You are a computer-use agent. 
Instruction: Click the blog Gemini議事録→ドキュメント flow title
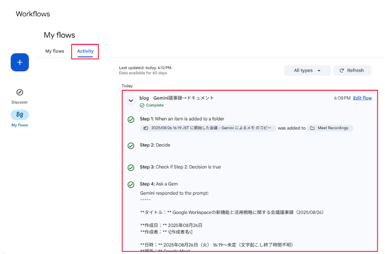(x=177, y=98)
